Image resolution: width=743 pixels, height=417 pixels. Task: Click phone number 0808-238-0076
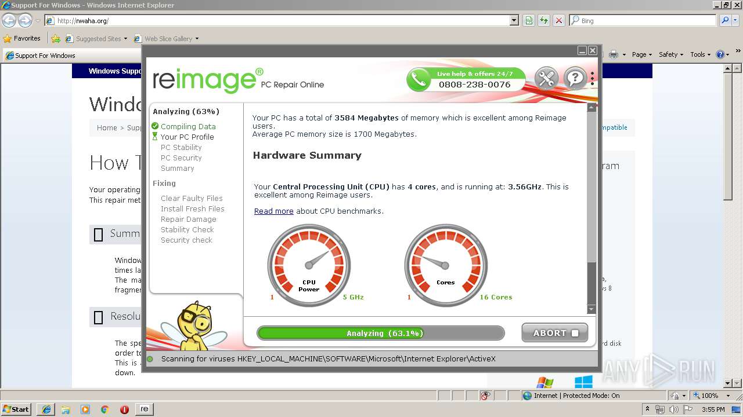tap(474, 85)
